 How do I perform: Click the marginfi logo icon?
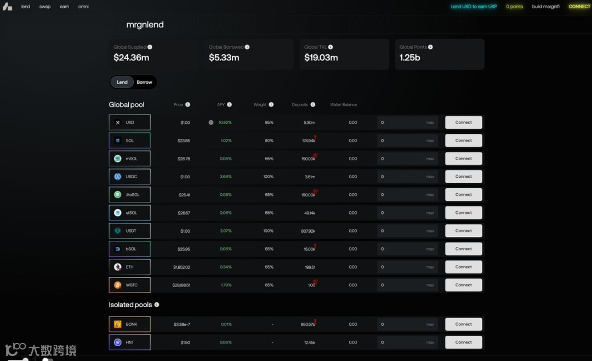tap(7, 7)
